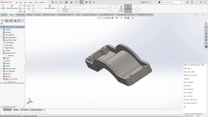Screen dimensions: 208x117
Task: Collapse the Cut-Extrude4 feature node
Action: click(1, 79)
